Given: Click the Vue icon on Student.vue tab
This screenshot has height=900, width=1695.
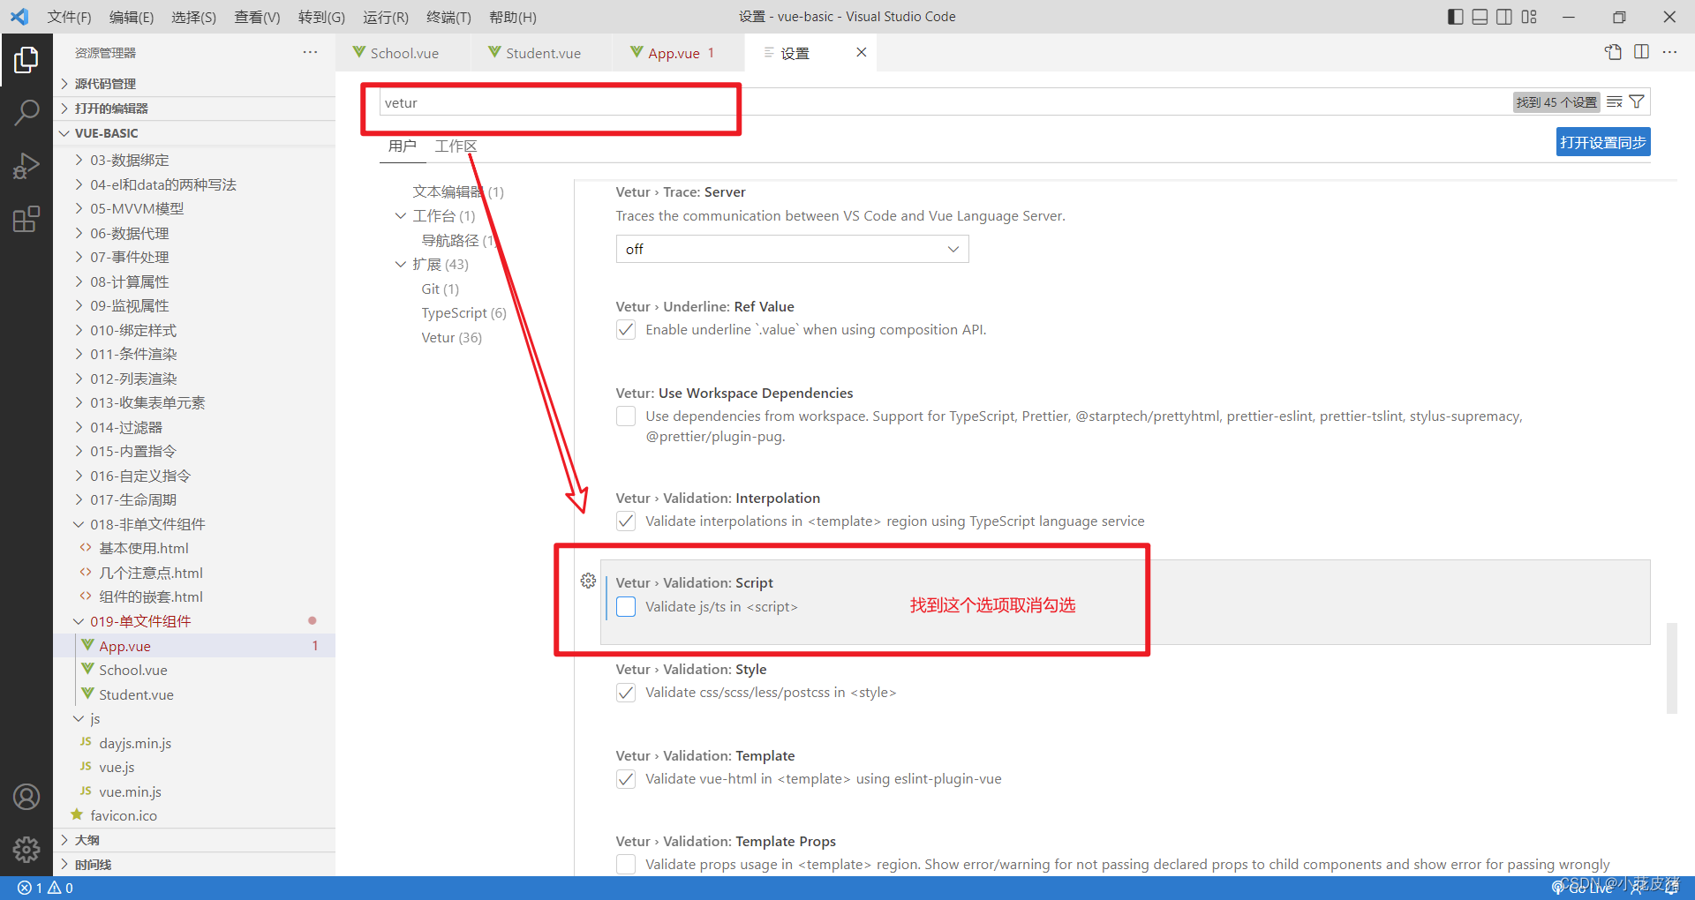Looking at the screenshot, I should pyautogui.click(x=494, y=53).
